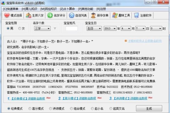Open the day dropdown showing 7
The width and height of the screenshot is (170, 113).
point(140,29)
